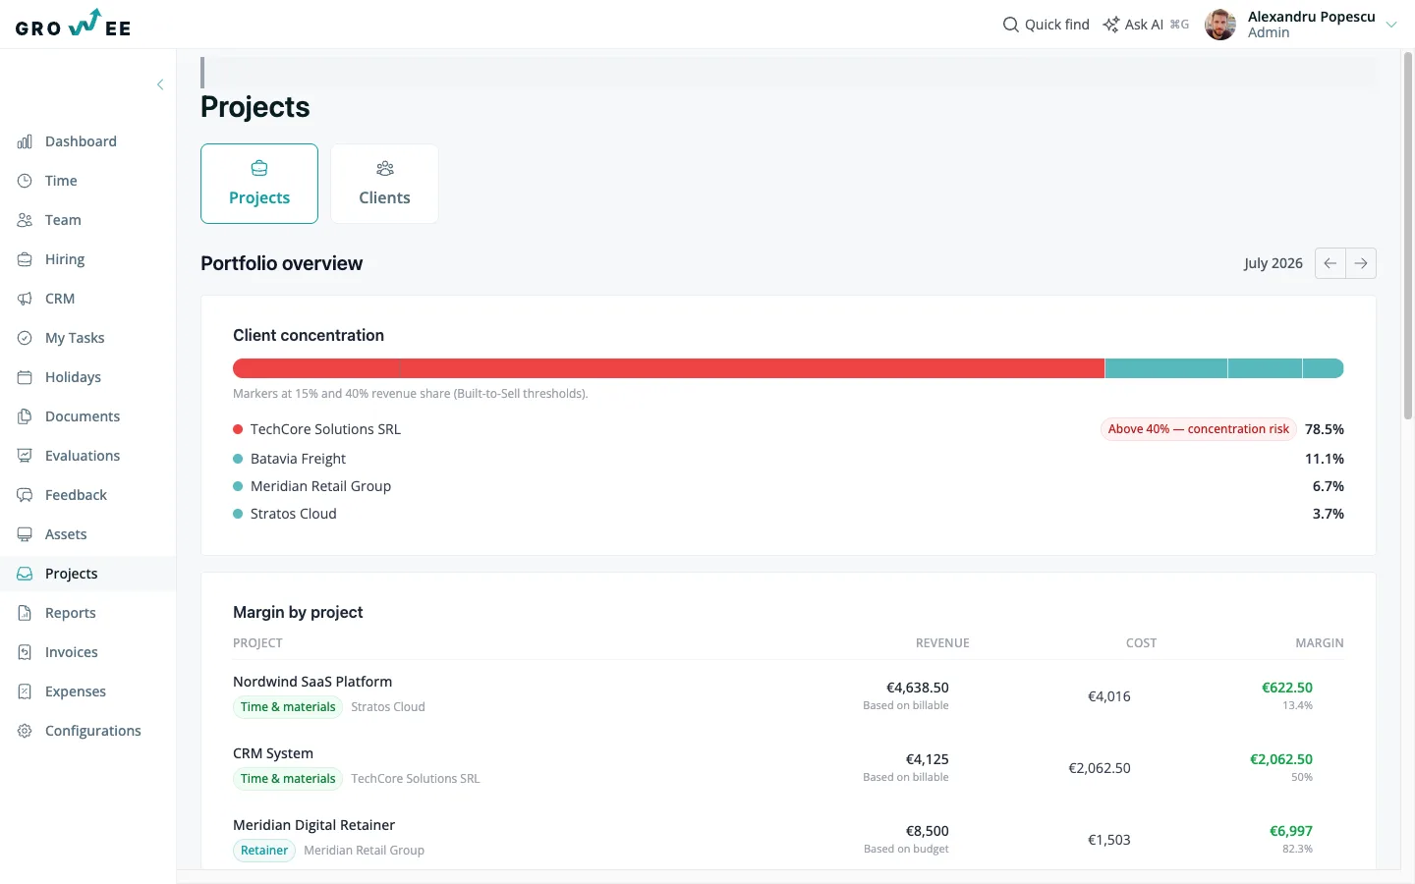
Task: Open Reports from the sidebar
Action: point(88,613)
